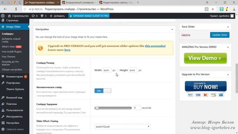Open the Пользователи sidebar menu
This screenshot has width=238, height=134.
[15, 110]
